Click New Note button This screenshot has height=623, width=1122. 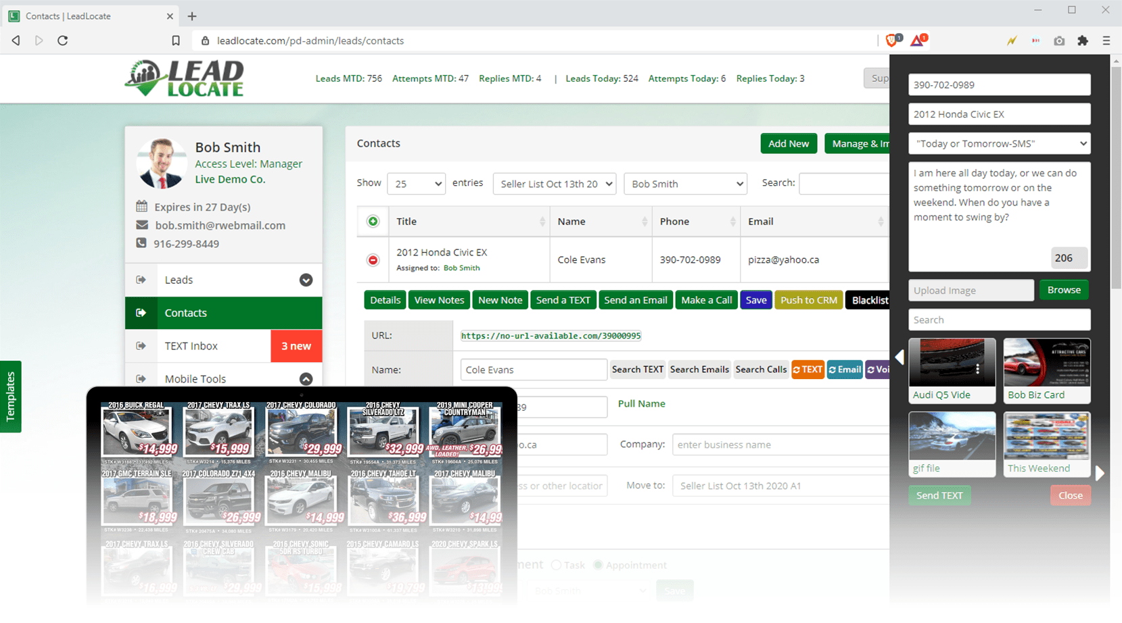pyautogui.click(x=500, y=300)
